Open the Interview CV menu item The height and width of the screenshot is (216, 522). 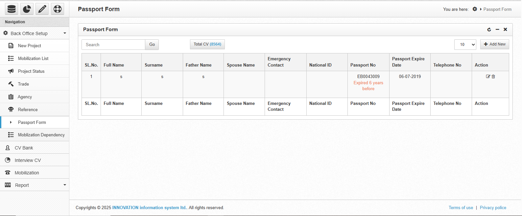point(28,160)
